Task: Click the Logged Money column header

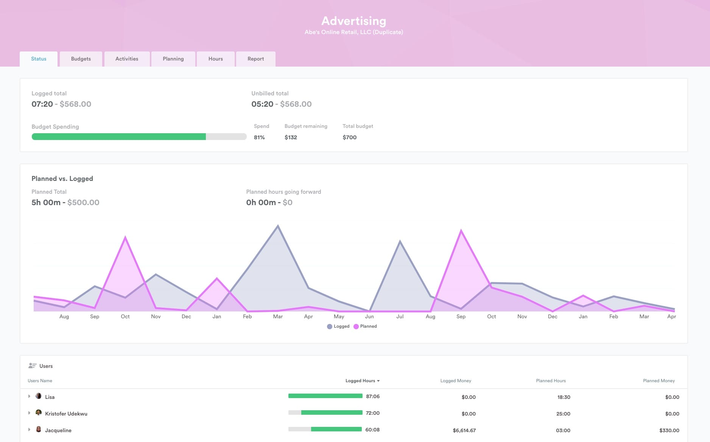Action: pyautogui.click(x=456, y=381)
